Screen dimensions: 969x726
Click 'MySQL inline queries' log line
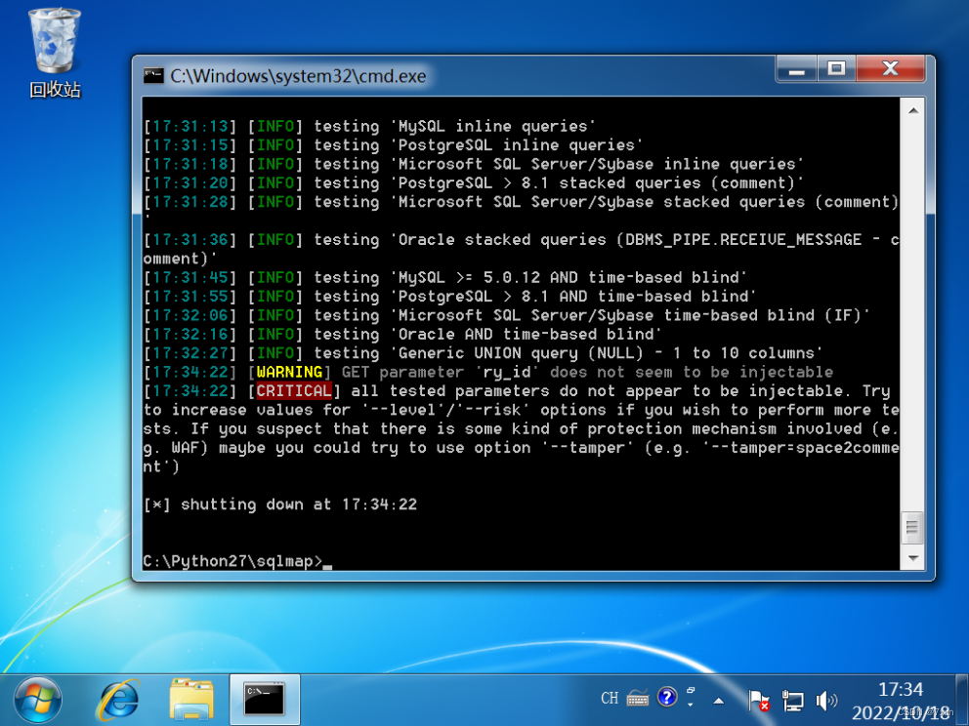coord(369,126)
